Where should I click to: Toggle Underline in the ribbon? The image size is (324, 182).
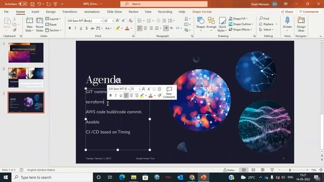click(x=81, y=28)
